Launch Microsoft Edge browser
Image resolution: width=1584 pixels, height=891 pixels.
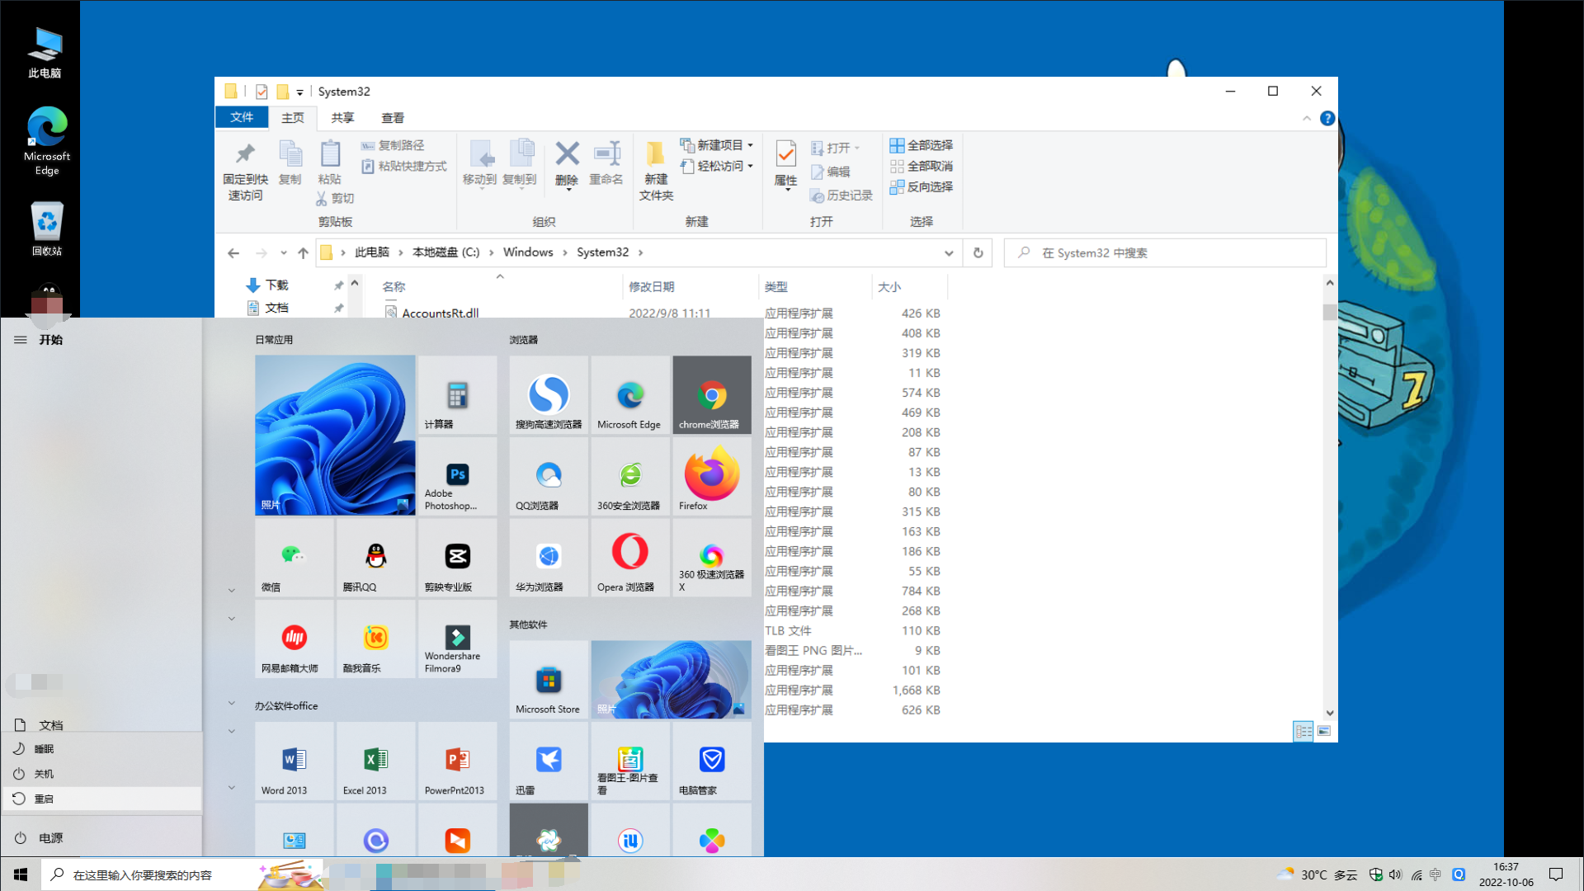(629, 394)
